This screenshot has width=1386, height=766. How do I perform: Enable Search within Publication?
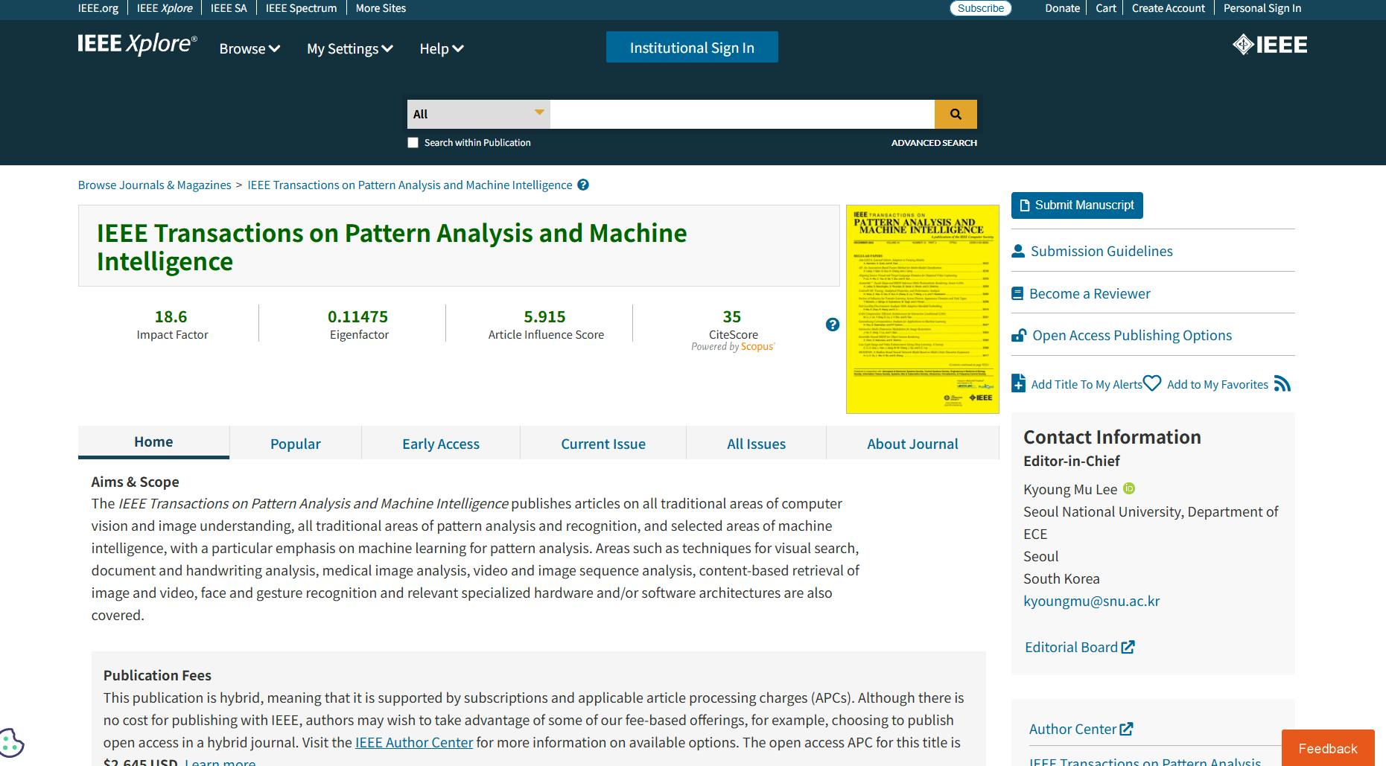pos(412,142)
